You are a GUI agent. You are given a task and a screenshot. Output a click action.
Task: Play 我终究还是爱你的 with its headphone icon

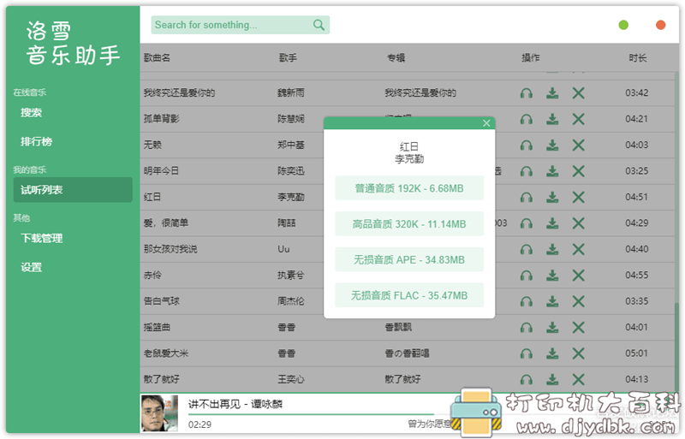coord(527,93)
